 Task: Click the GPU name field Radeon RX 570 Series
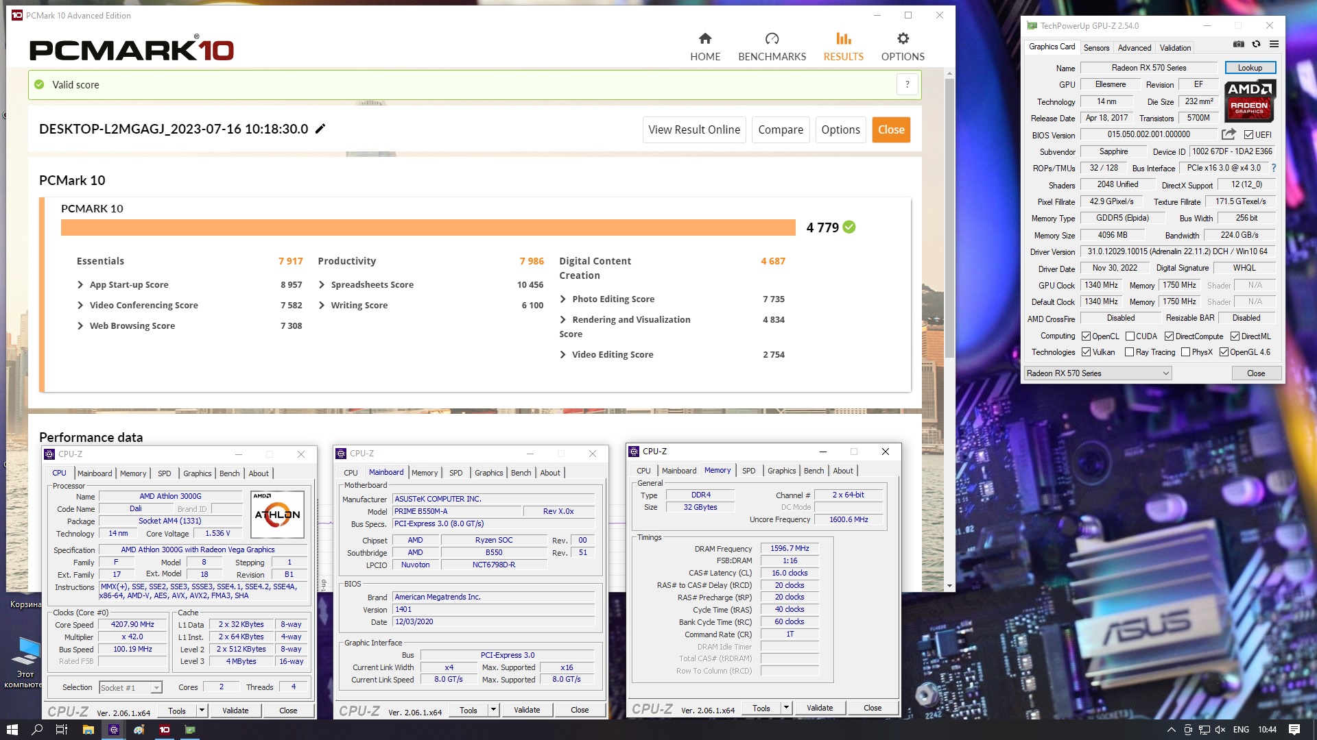point(1149,68)
